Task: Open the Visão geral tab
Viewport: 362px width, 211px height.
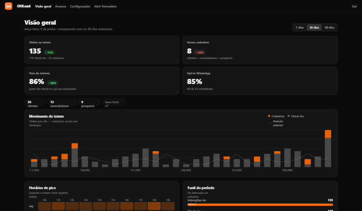Action: point(43,6)
